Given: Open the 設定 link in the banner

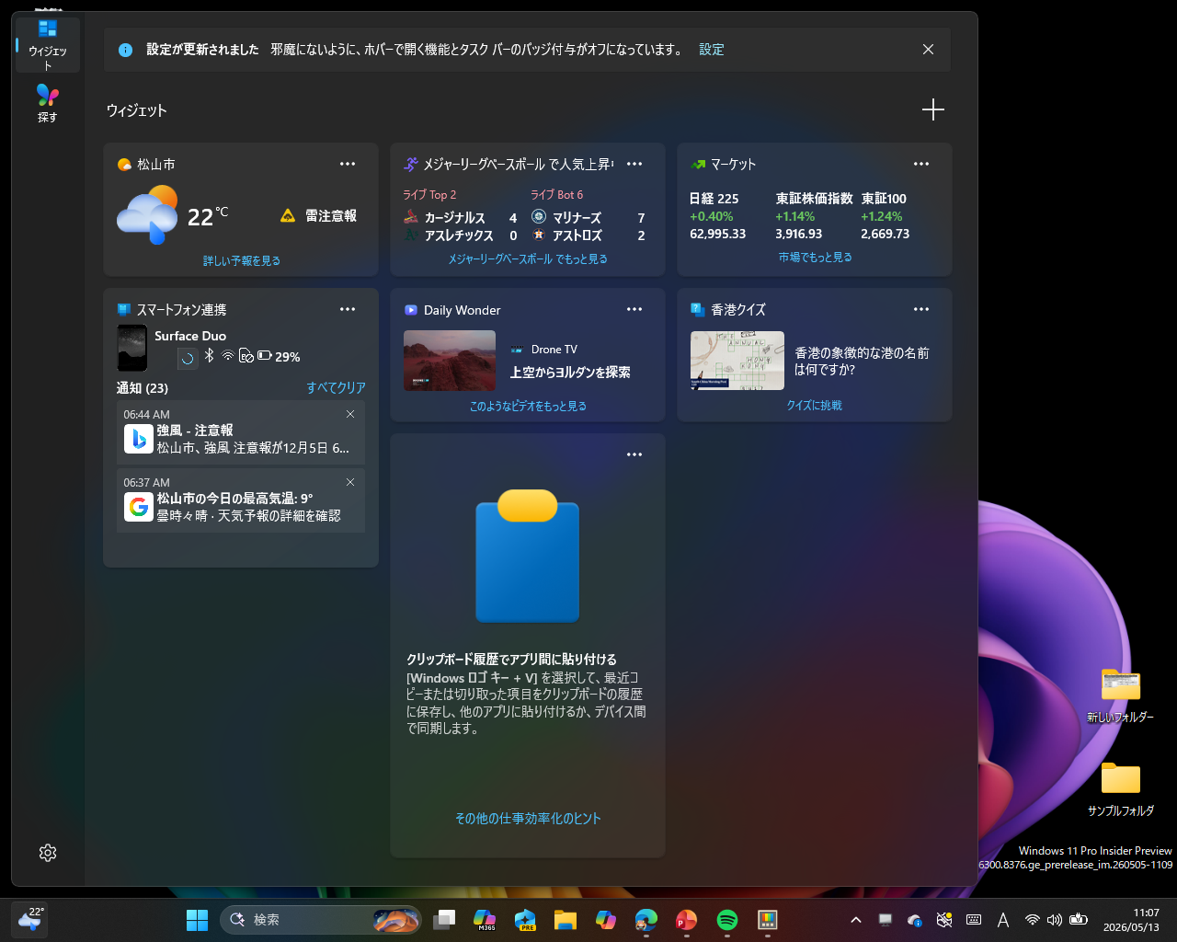Looking at the screenshot, I should (712, 50).
